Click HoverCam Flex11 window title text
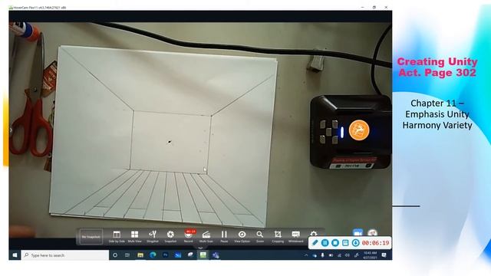The width and height of the screenshot is (491, 276). pos(39,7)
